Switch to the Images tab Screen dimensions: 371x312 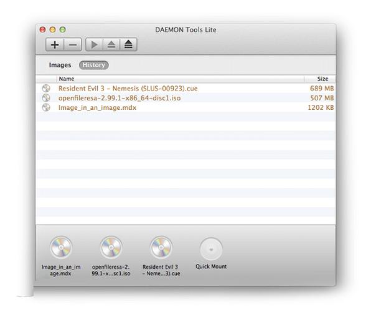pyautogui.click(x=60, y=65)
